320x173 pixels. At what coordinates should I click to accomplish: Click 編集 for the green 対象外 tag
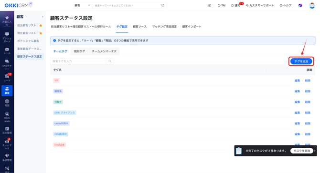(x=297, y=102)
